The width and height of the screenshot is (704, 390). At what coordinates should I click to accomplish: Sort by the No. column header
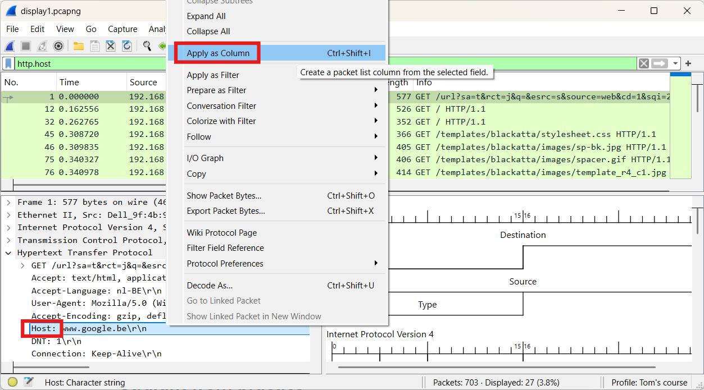pos(29,82)
